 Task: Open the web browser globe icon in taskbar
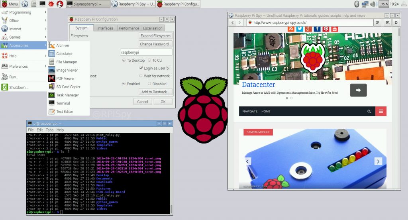[x=25, y=4]
